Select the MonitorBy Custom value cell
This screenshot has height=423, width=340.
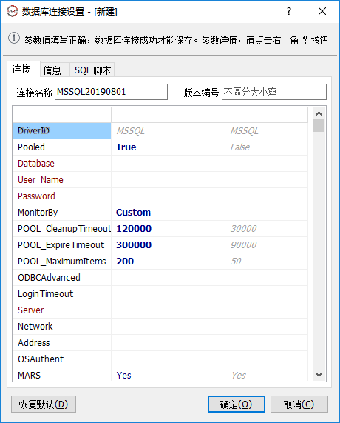tap(168, 213)
